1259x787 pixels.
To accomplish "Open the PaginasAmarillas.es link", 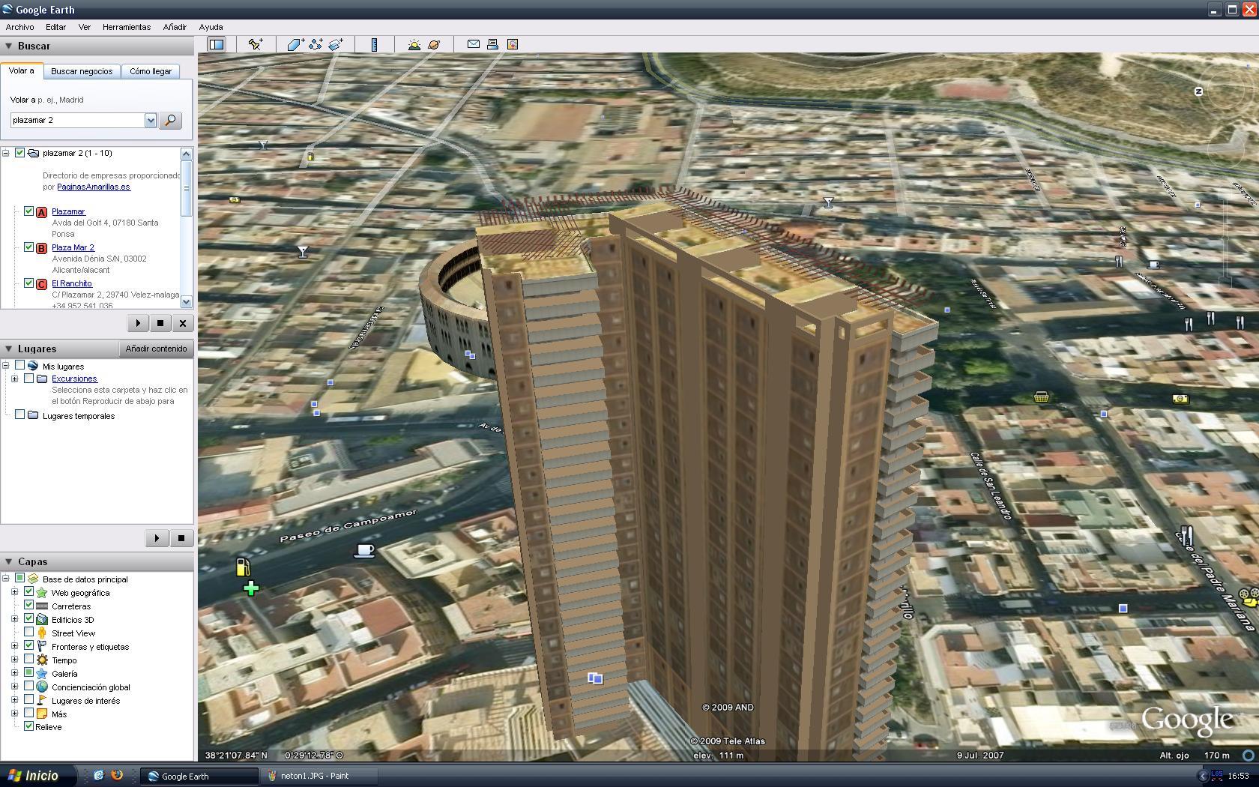I will click(94, 187).
